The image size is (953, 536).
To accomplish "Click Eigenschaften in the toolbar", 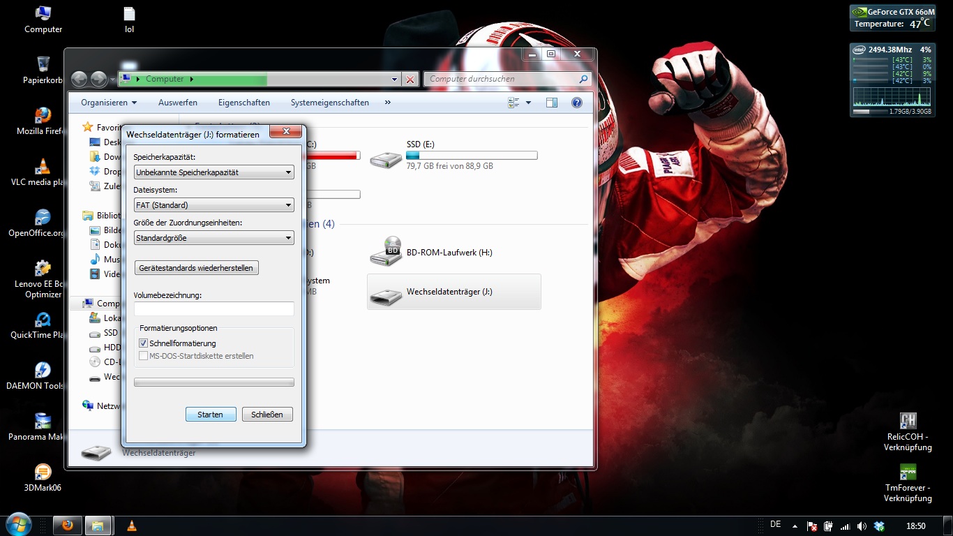I will tap(244, 103).
